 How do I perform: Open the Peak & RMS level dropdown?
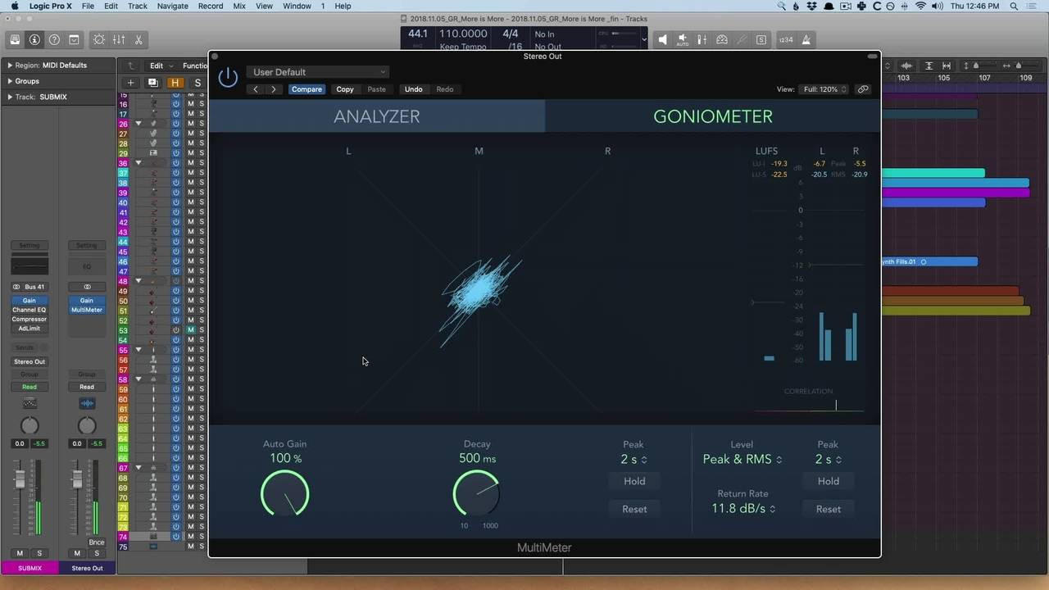click(742, 460)
